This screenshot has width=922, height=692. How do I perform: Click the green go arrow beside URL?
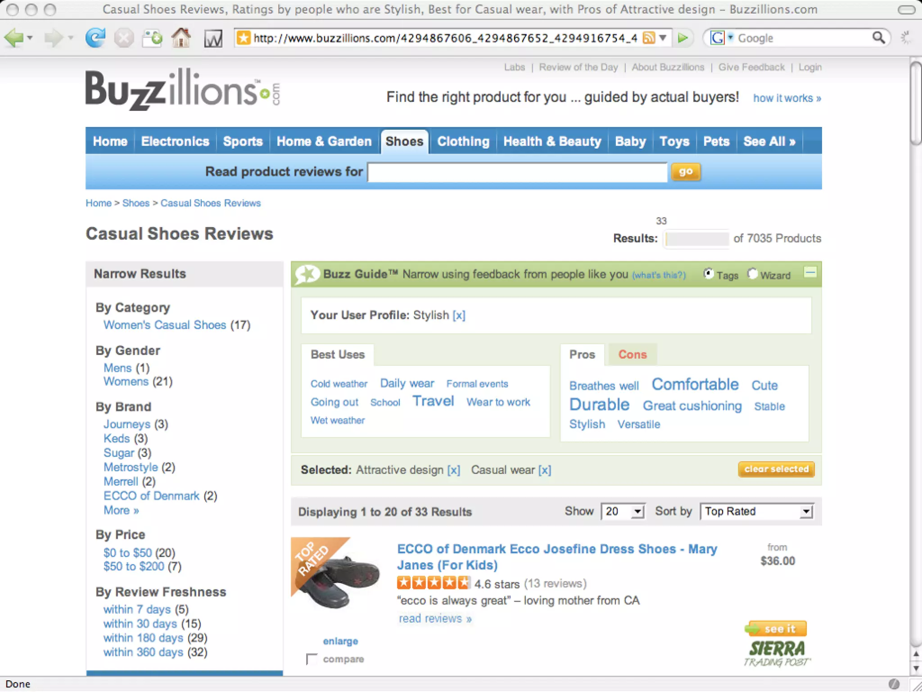coord(683,38)
